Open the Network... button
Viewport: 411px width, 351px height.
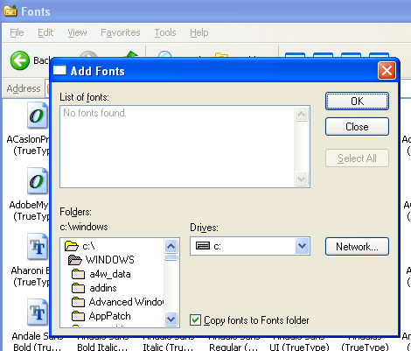point(357,247)
